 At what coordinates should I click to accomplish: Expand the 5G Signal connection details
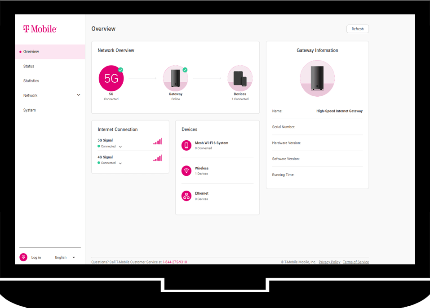(x=120, y=147)
